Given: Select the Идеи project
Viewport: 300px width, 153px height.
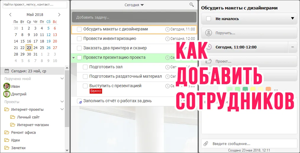Looking at the screenshot, I should 15,140.
